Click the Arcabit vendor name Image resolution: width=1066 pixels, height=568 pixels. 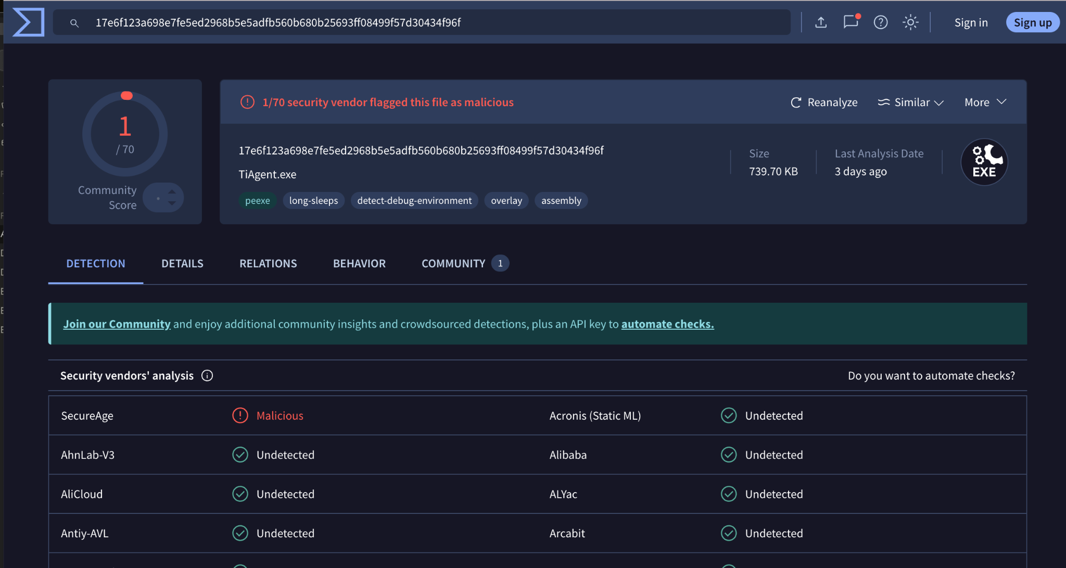tap(567, 533)
